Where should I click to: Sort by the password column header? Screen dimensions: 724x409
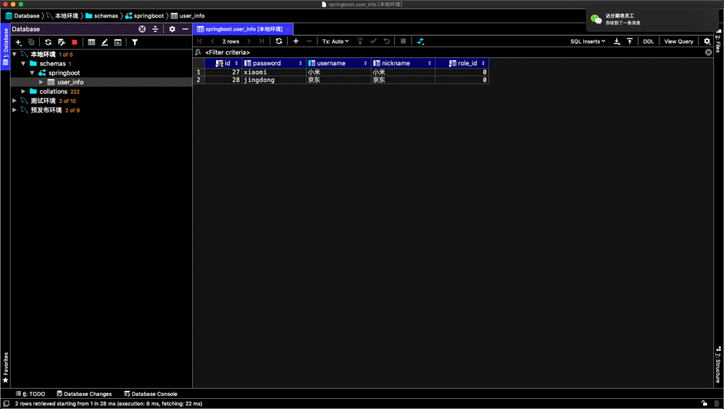point(274,63)
